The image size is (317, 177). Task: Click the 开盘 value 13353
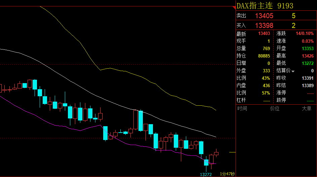308,48
